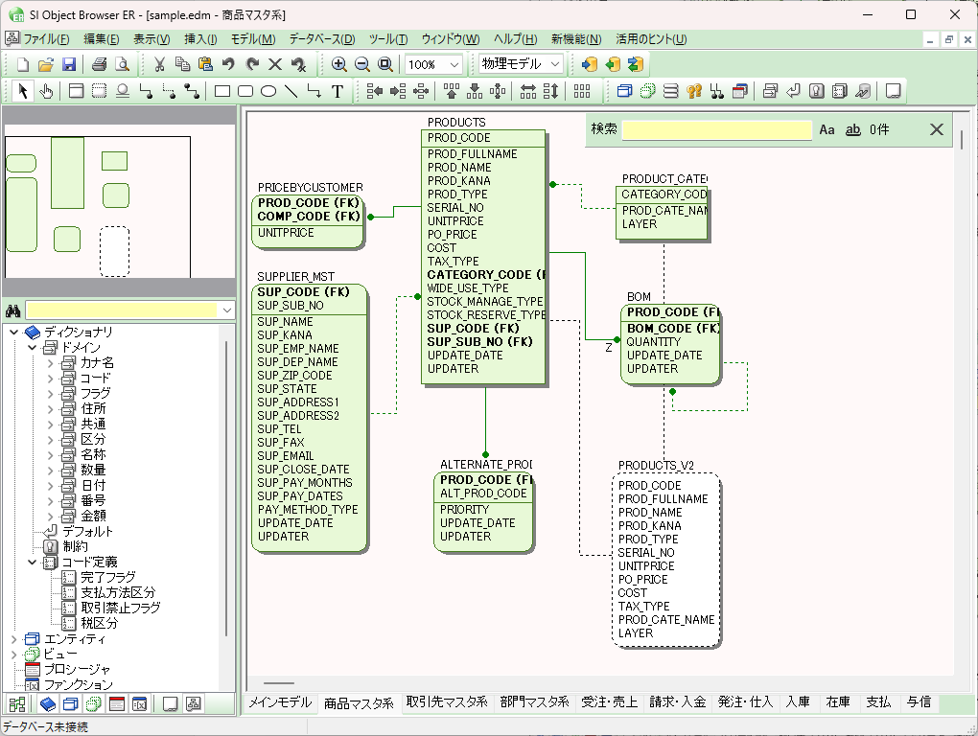Image resolution: width=978 pixels, height=736 pixels.
Task: Open the ファイル(F) menu
Action: point(46,39)
